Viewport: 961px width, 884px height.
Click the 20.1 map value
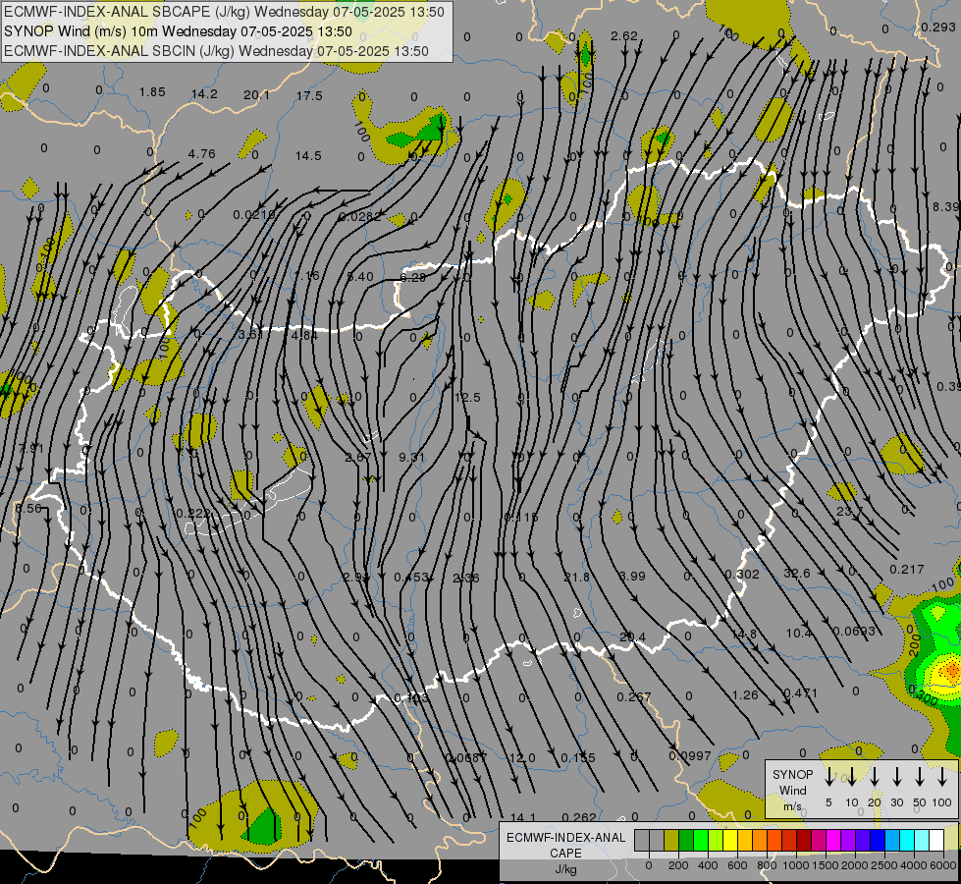click(x=256, y=94)
